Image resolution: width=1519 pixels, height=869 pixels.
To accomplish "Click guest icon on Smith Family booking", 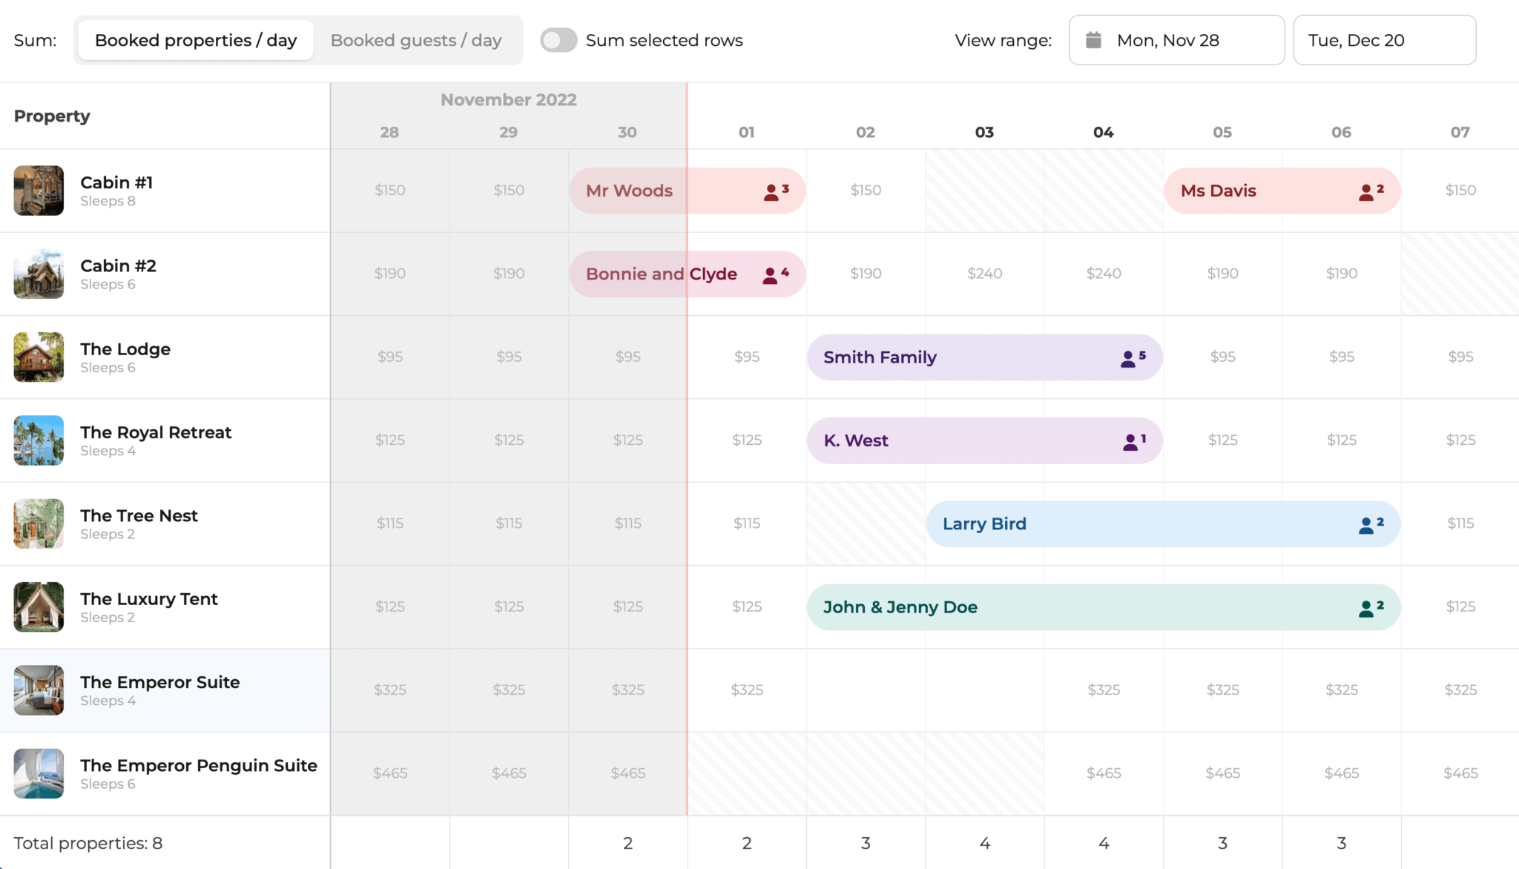I will (x=1128, y=359).
